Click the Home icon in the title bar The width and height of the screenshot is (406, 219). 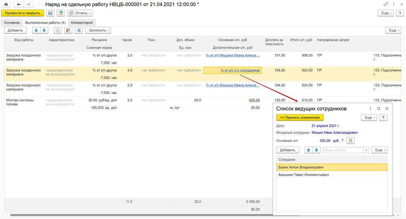(x=6, y=4)
